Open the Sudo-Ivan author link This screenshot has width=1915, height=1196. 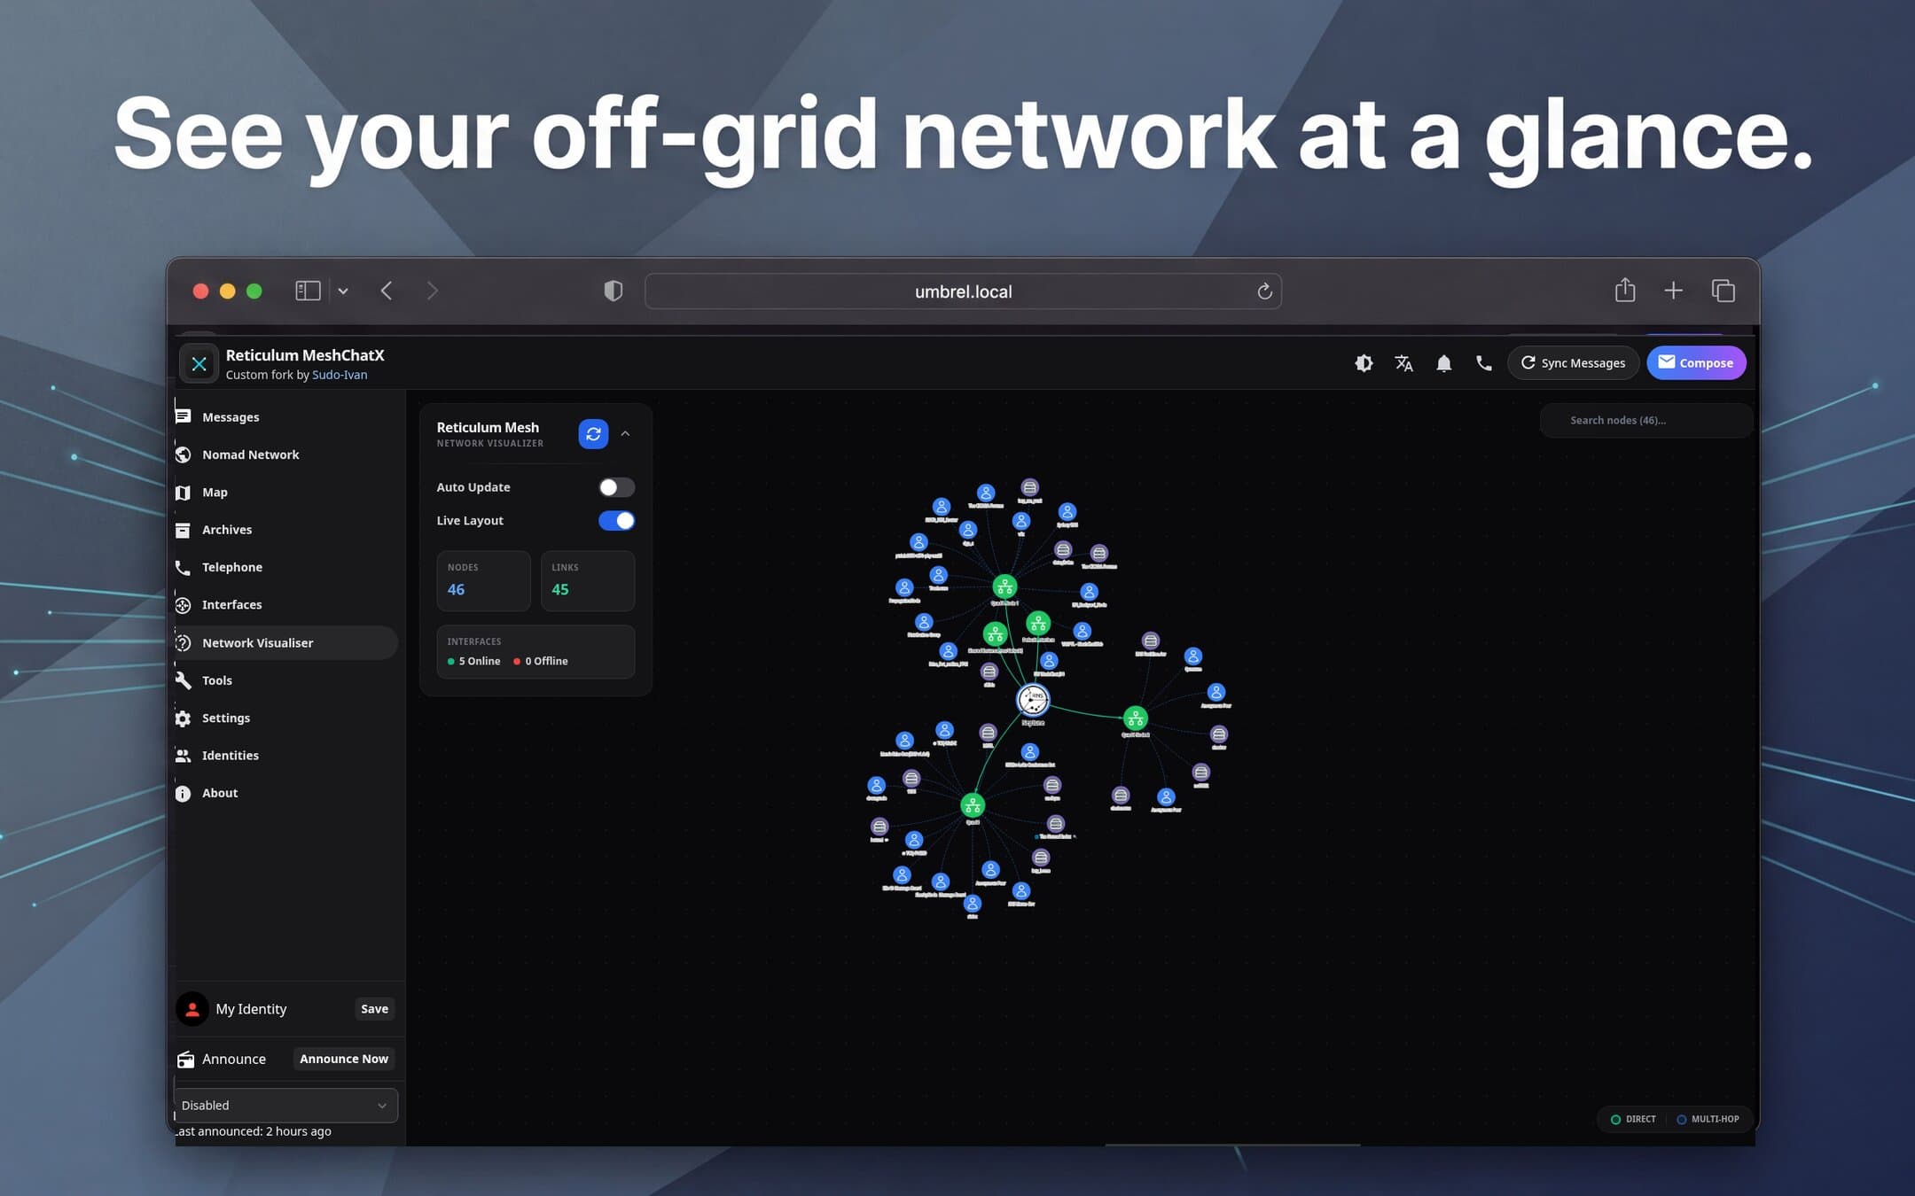coord(340,376)
